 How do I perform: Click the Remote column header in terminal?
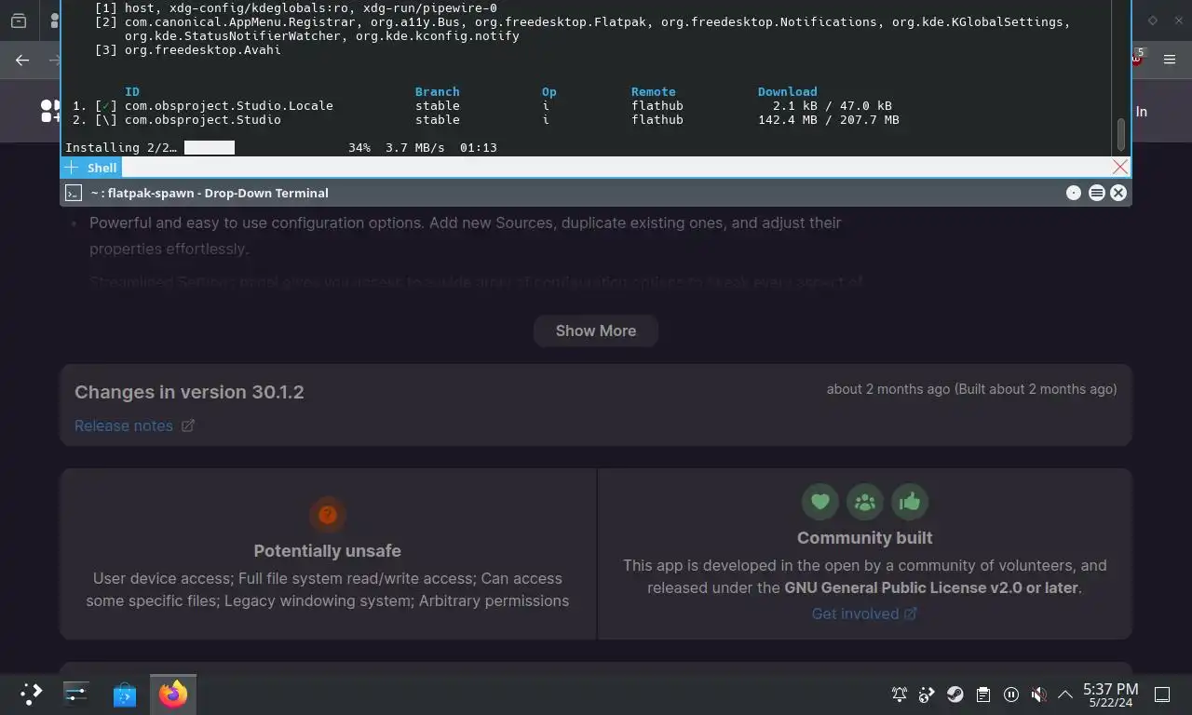654,91
